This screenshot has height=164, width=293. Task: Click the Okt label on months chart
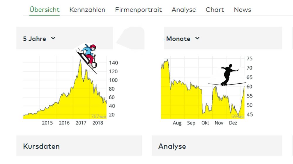pos(205,123)
